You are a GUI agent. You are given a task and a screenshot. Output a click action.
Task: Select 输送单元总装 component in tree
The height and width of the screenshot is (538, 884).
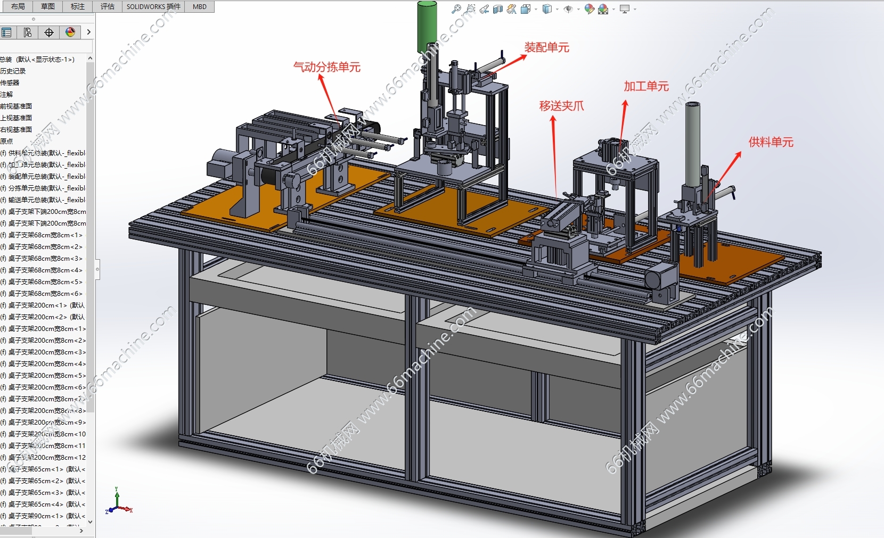pyautogui.click(x=43, y=200)
